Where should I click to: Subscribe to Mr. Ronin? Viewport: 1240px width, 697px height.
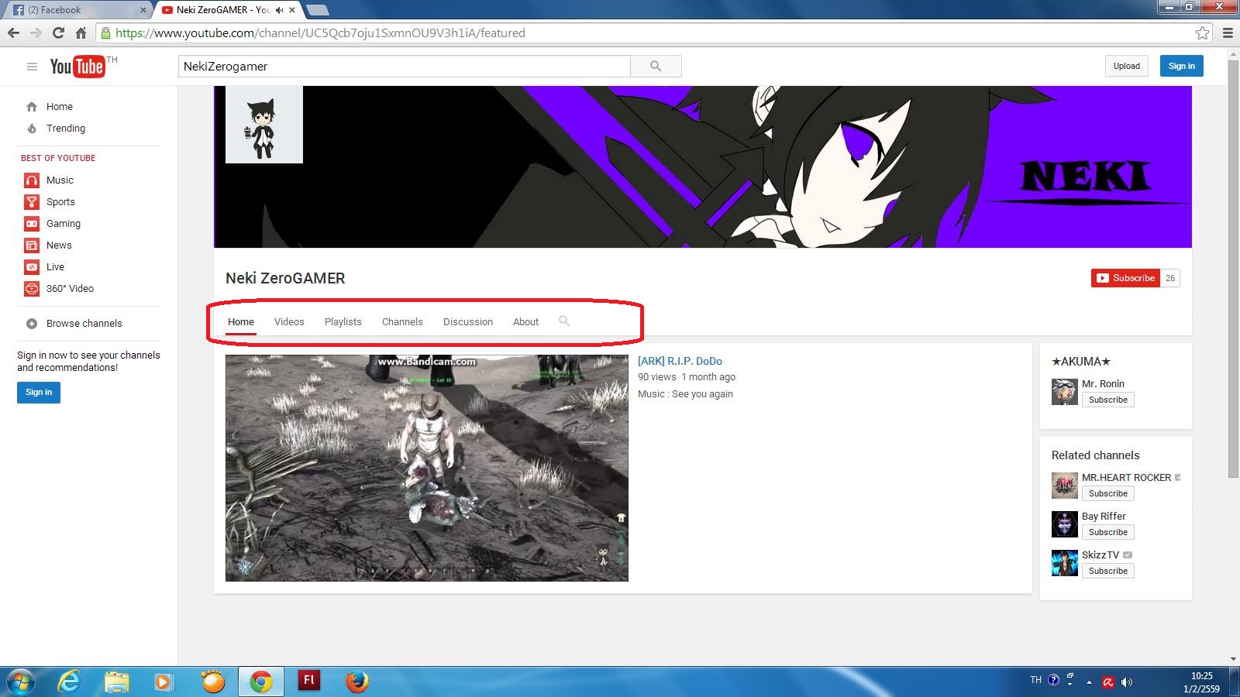click(1108, 400)
